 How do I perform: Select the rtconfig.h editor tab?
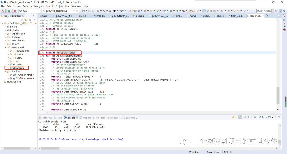point(255,16)
